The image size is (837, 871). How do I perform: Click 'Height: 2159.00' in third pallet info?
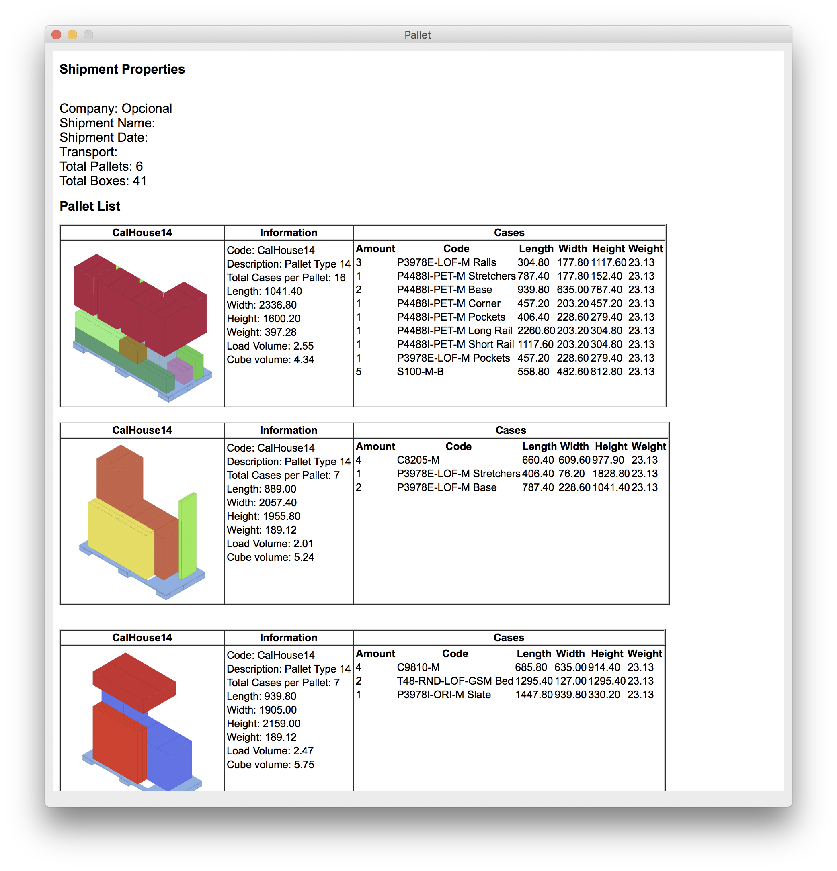tap(263, 724)
